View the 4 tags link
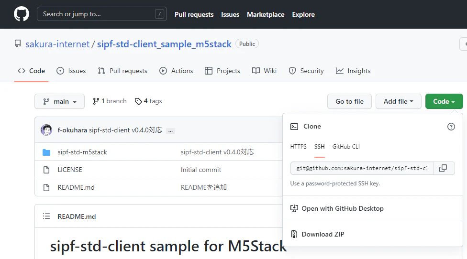 point(148,101)
